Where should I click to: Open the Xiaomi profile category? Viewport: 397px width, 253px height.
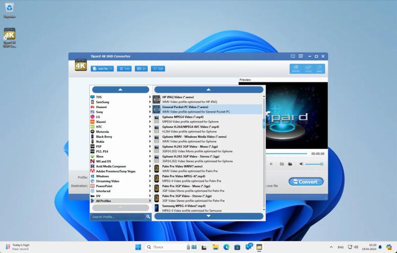pyautogui.click(x=121, y=122)
